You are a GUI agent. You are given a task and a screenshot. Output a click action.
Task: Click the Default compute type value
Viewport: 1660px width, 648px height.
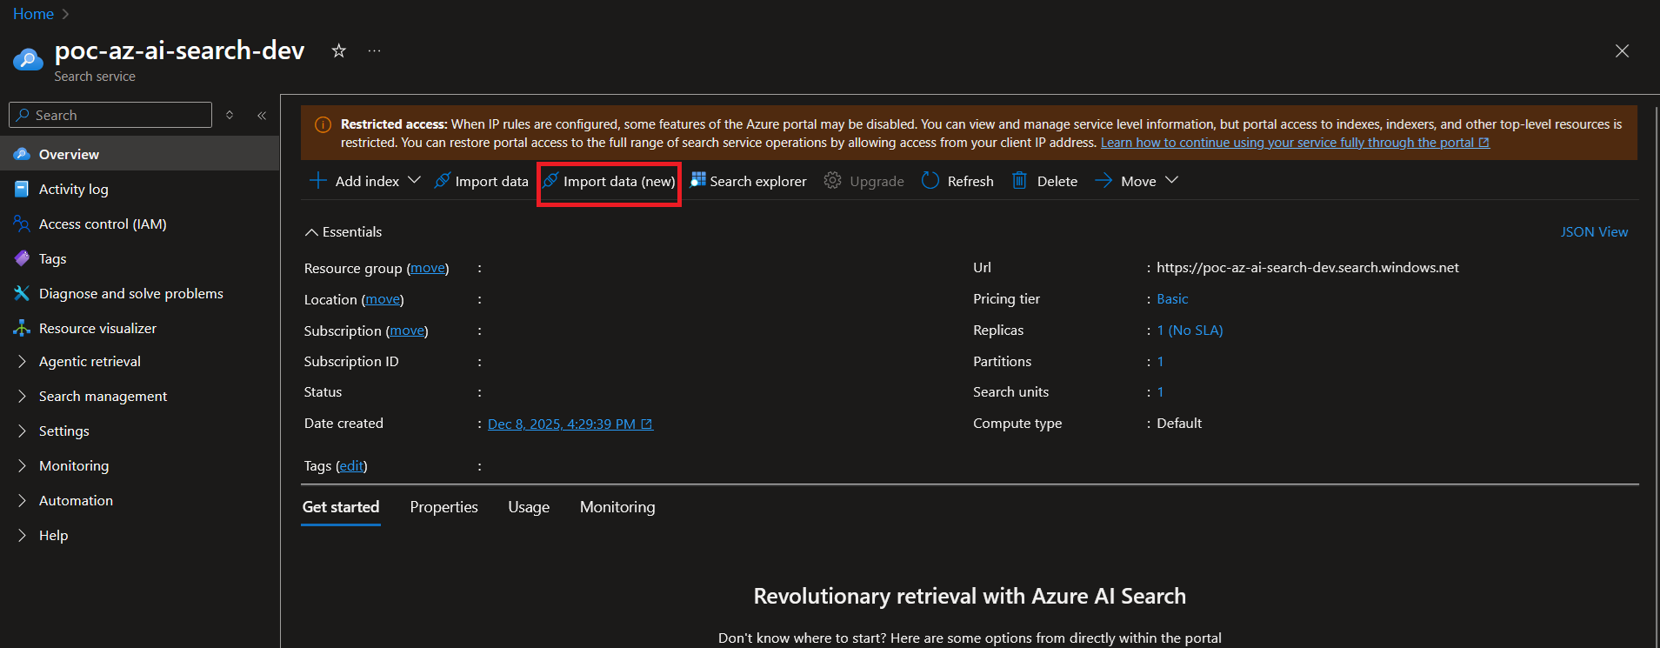click(x=1179, y=424)
